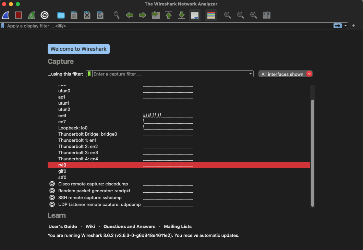Open the Mailing Lists link
This screenshot has height=250, width=363.
178,227
